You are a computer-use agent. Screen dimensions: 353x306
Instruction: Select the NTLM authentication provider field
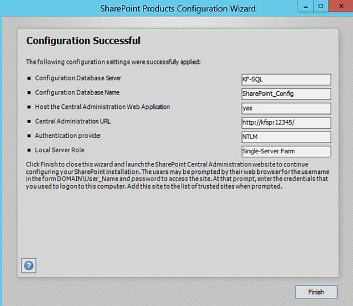tap(286, 137)
